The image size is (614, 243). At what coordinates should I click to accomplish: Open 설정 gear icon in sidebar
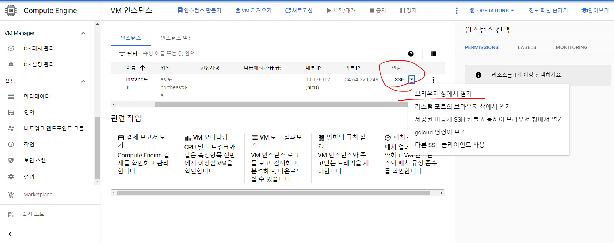pyautogui.click(x=11, y=176)
